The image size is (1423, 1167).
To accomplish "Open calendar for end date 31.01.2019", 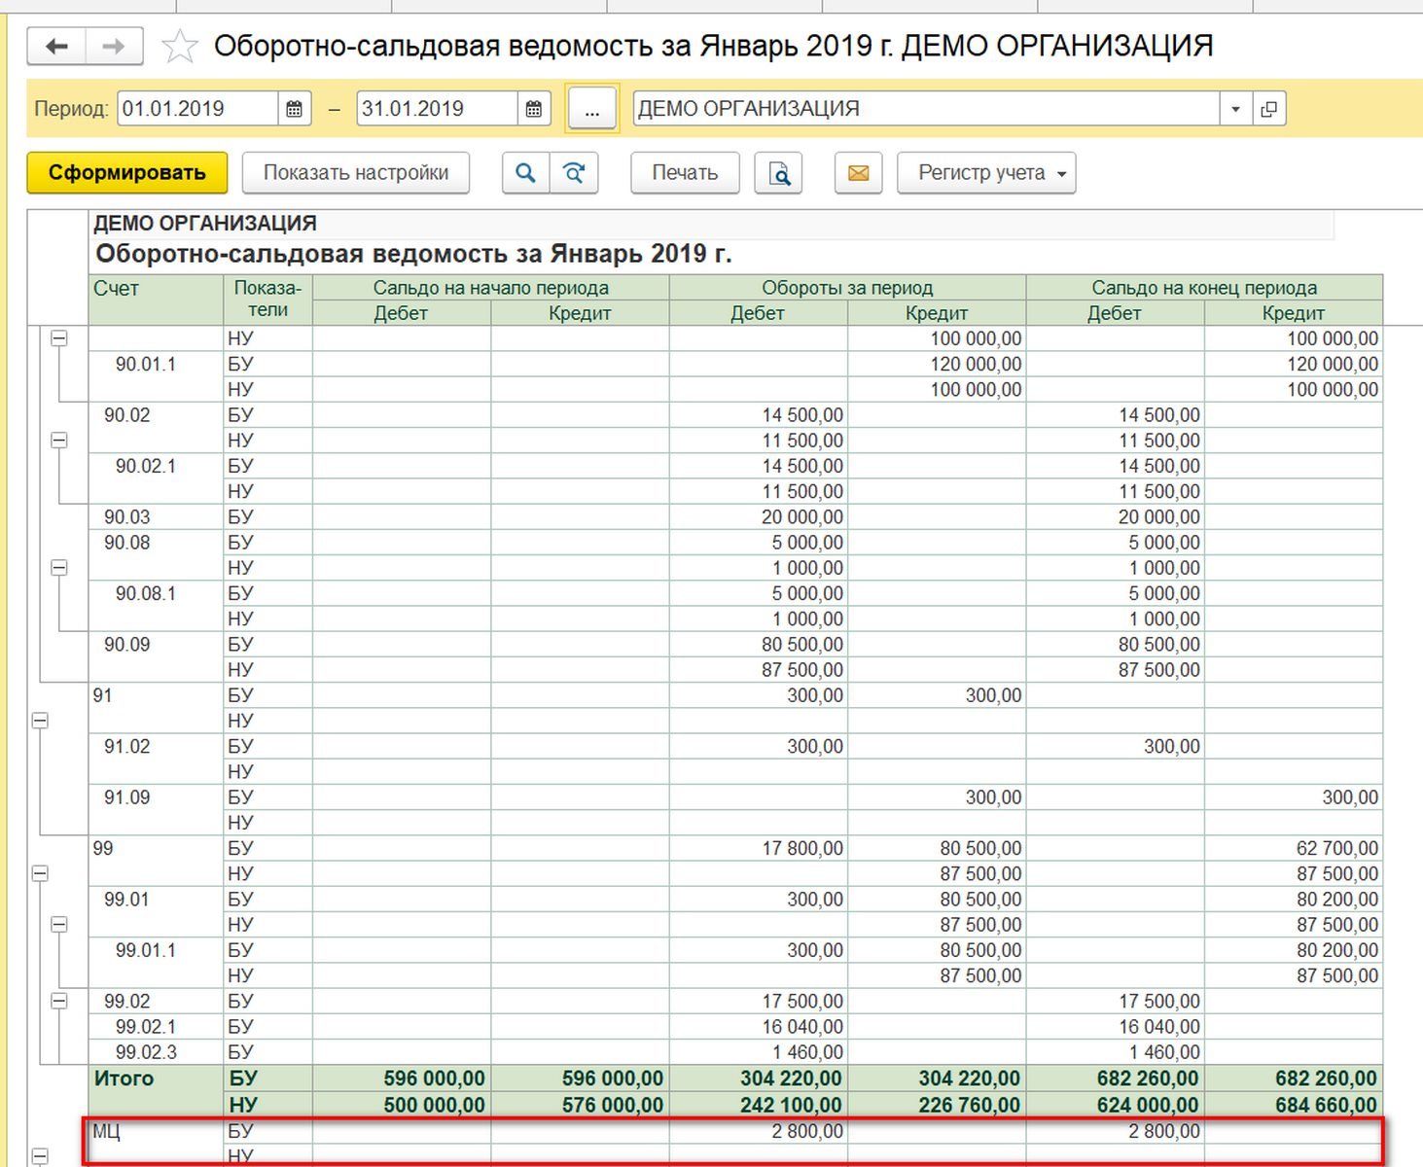I will coord(534,109).
